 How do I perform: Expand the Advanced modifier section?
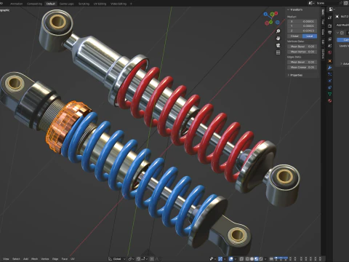point(345,64)
